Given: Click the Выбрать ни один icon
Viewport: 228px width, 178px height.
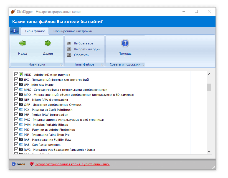Looking at the screenshot, I should (69, 49).
